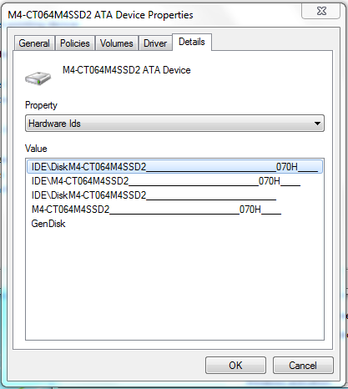The height and width of the screenshot is (389, 348).
Task: Expand the Property dropdown arrow
Action: click(x=317, y=124)
